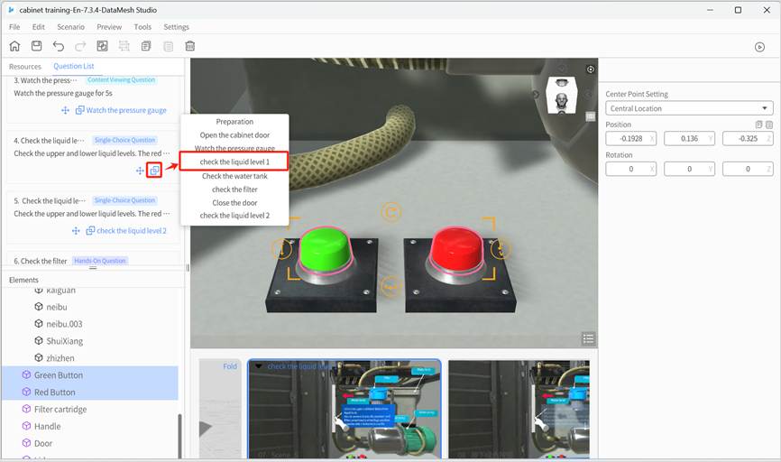
Task: Toggle the list view icon in viewport corner
Action: (588, 338)
